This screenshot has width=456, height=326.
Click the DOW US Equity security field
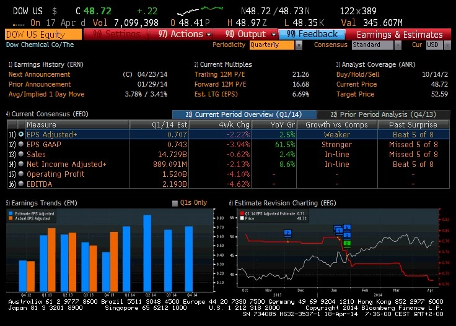[x=43, y=35]
